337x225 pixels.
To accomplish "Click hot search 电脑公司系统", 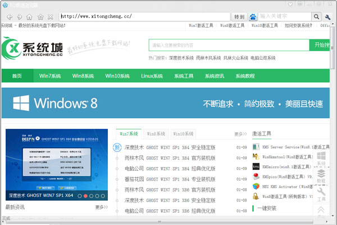I will click(263, 58).
